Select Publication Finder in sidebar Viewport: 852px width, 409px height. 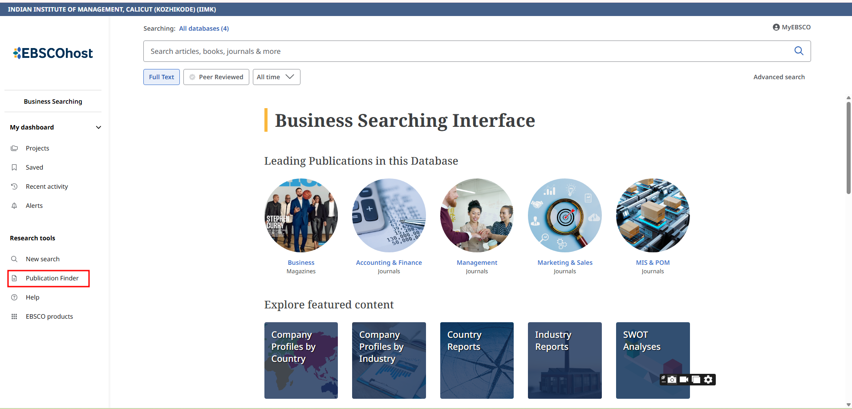[52, 278]
